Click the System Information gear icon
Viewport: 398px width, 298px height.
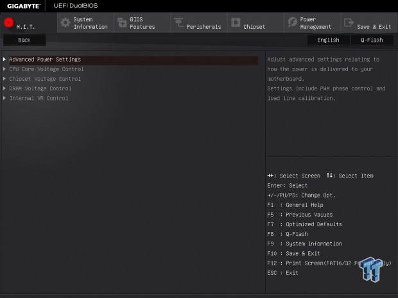pyautogui.click(x=65, y=22)
